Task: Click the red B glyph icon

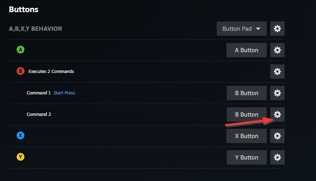Action: coord(20,71)
